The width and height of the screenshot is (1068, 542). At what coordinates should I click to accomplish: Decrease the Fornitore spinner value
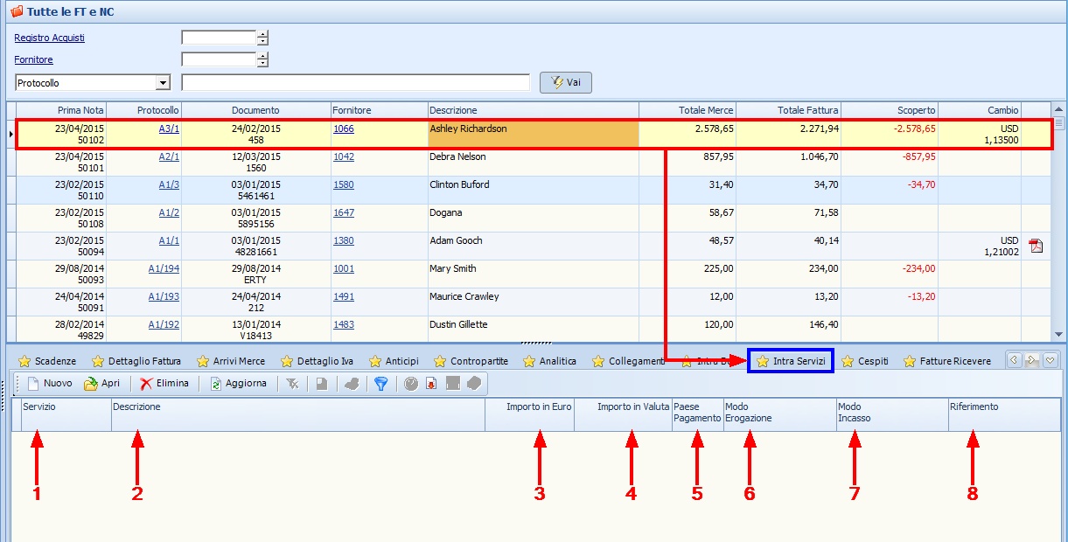pos(262,64)
